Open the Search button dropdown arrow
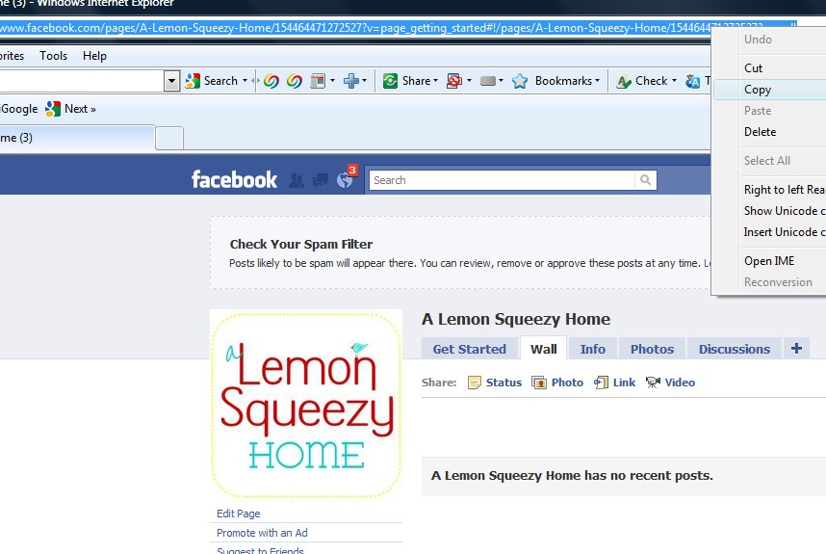The width and height of the screenshot is (826, 554). coord(245,81)
